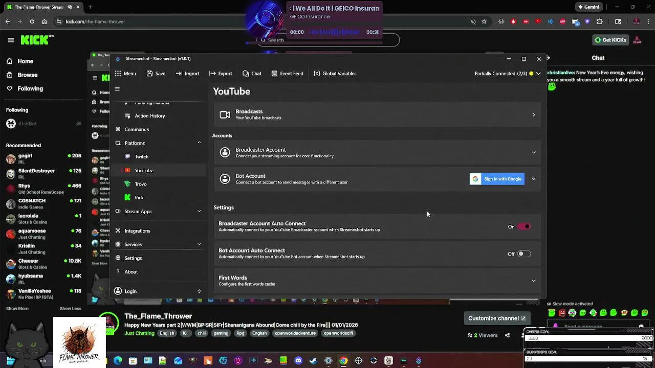The height and width of the screenshot is (368, 655).
Task: Open Action History in the sidebar
Action: [x=150, y=116]
